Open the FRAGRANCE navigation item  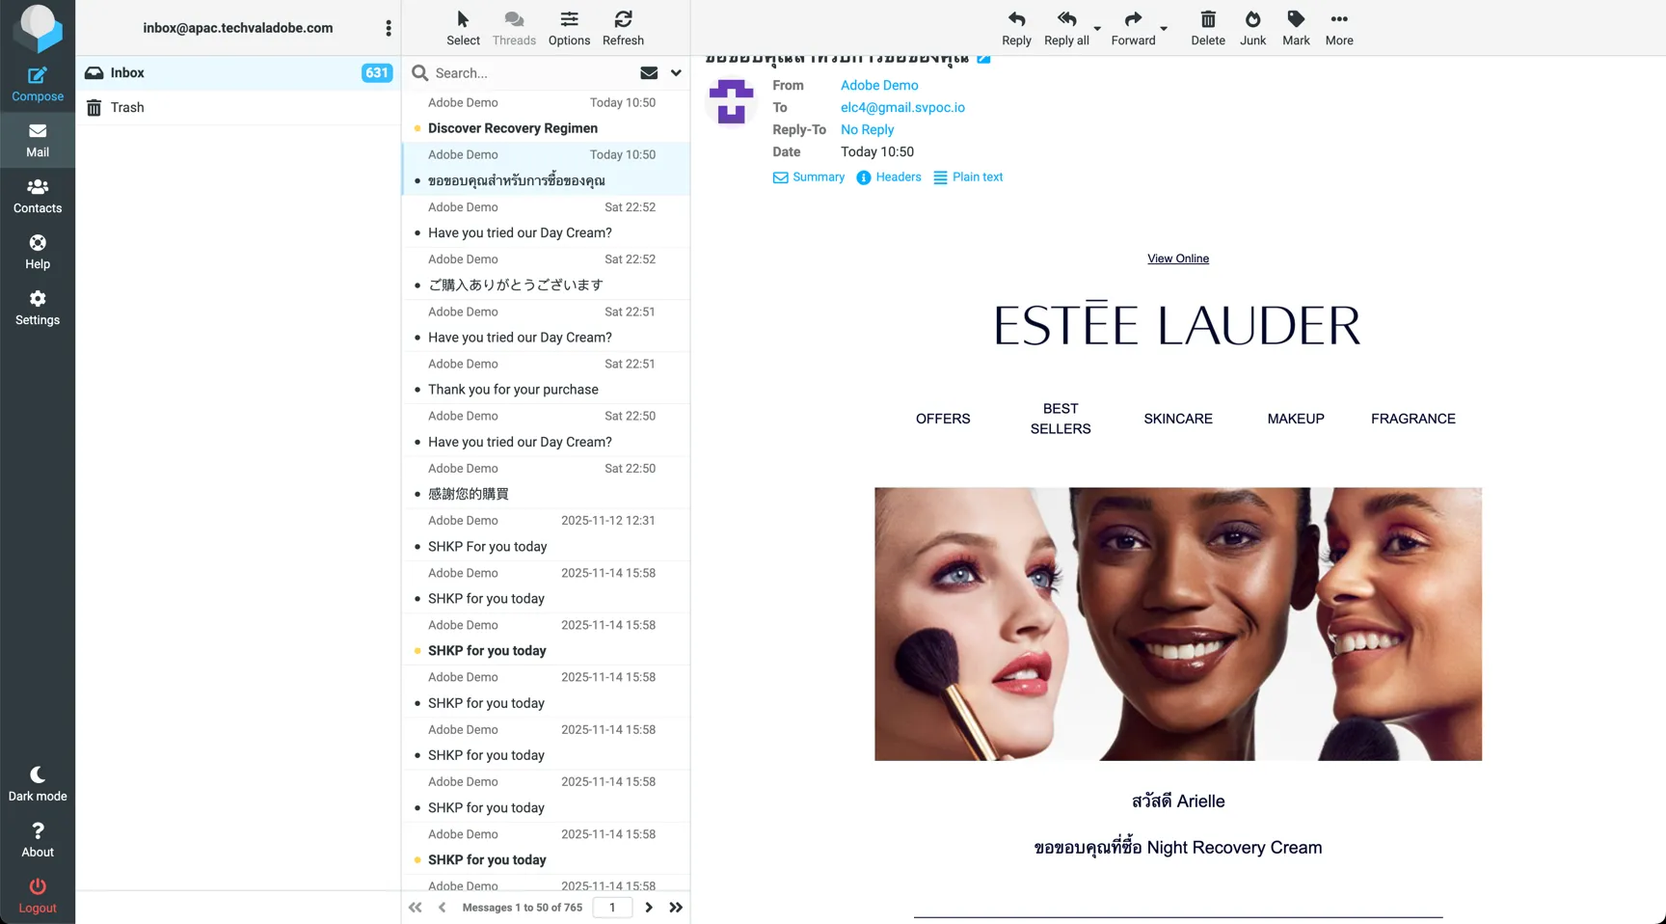coord(1413,419)
